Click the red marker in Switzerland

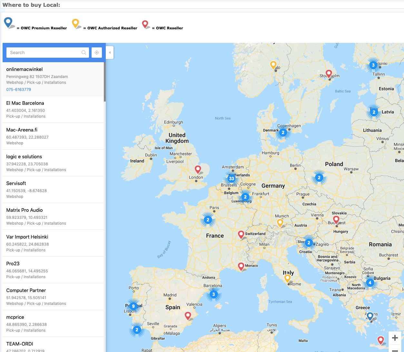coord(241,235)
